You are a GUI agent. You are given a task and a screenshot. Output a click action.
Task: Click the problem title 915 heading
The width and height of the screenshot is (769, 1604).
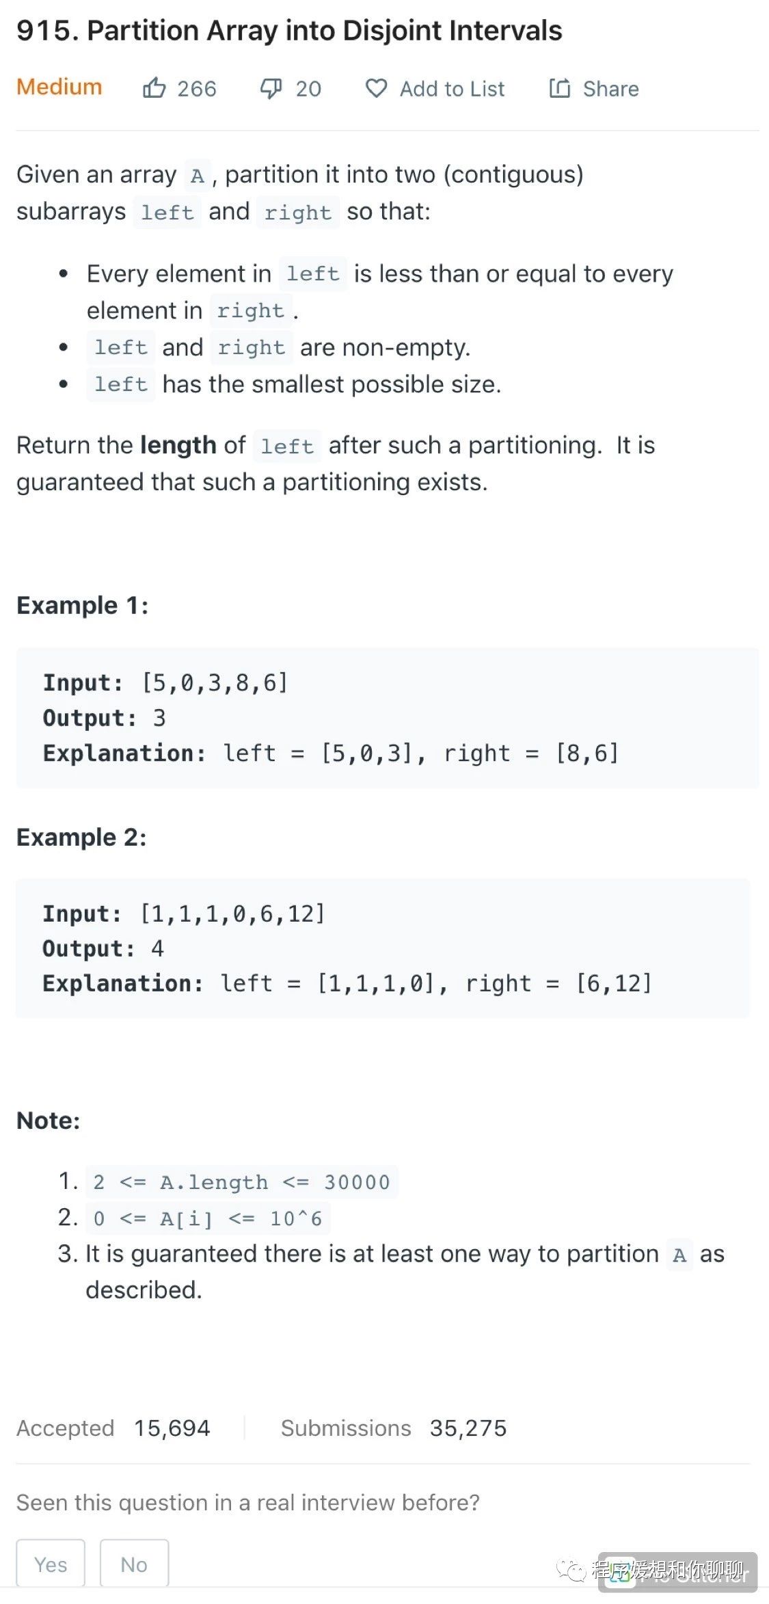[x=289, y=31]
